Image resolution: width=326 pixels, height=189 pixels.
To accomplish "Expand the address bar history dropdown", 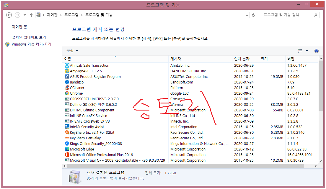I will [x=247, y=15].
